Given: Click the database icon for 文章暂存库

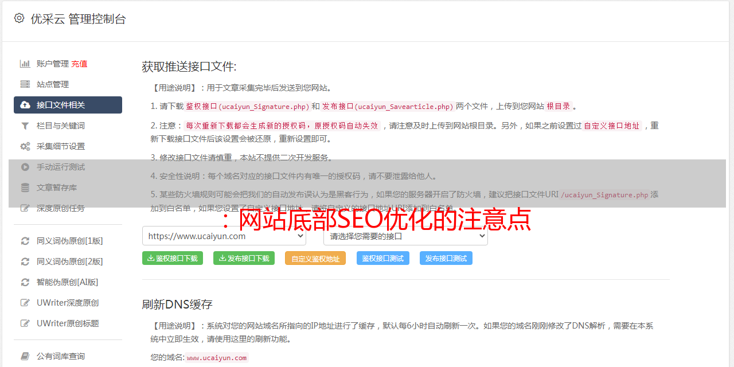Looking at the screenshot, I should 25,188.
